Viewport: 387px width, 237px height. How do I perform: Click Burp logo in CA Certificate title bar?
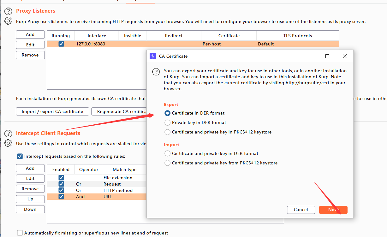pyautogui.click(x=153, y=56)
